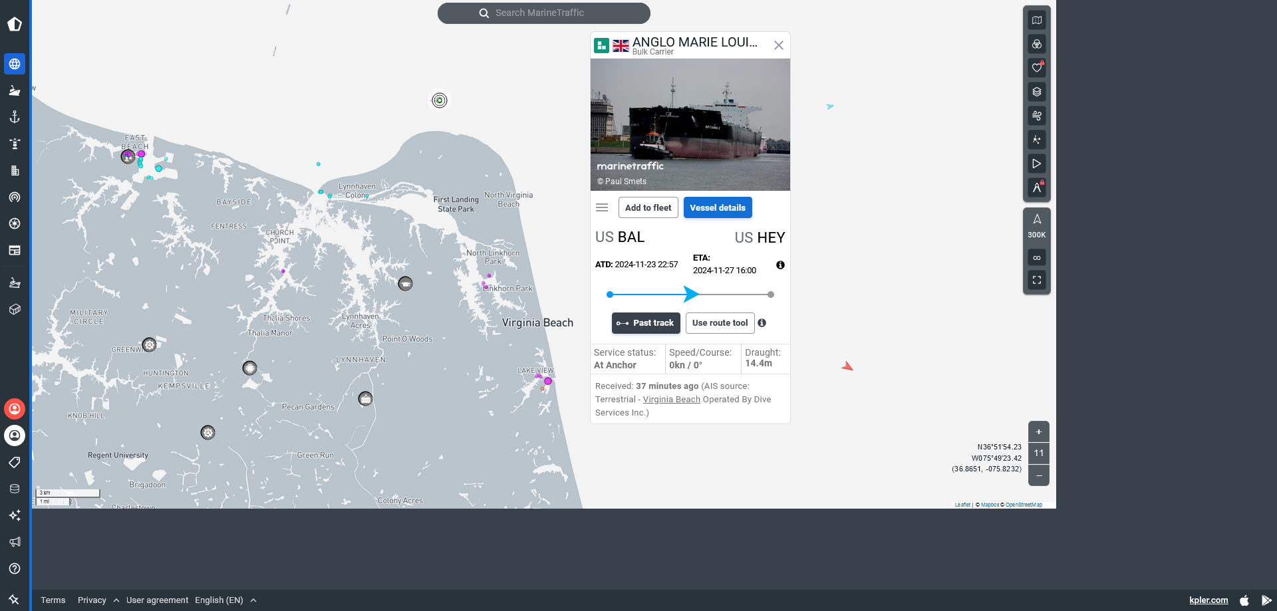Show the vessel's Past track

pyautogui.click(x=646, y=323)
